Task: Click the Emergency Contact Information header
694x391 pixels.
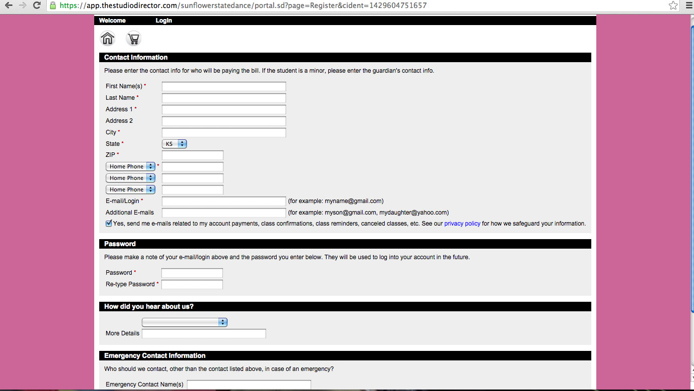Action: (345, 355)
